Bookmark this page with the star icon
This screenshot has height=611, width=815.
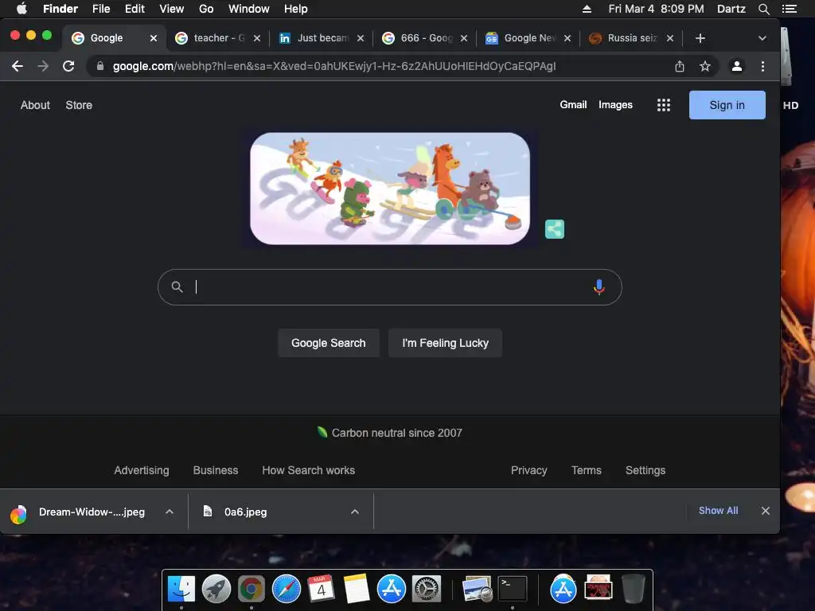coord(705,66)
